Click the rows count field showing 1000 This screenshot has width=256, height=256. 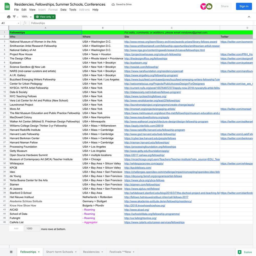32,228
